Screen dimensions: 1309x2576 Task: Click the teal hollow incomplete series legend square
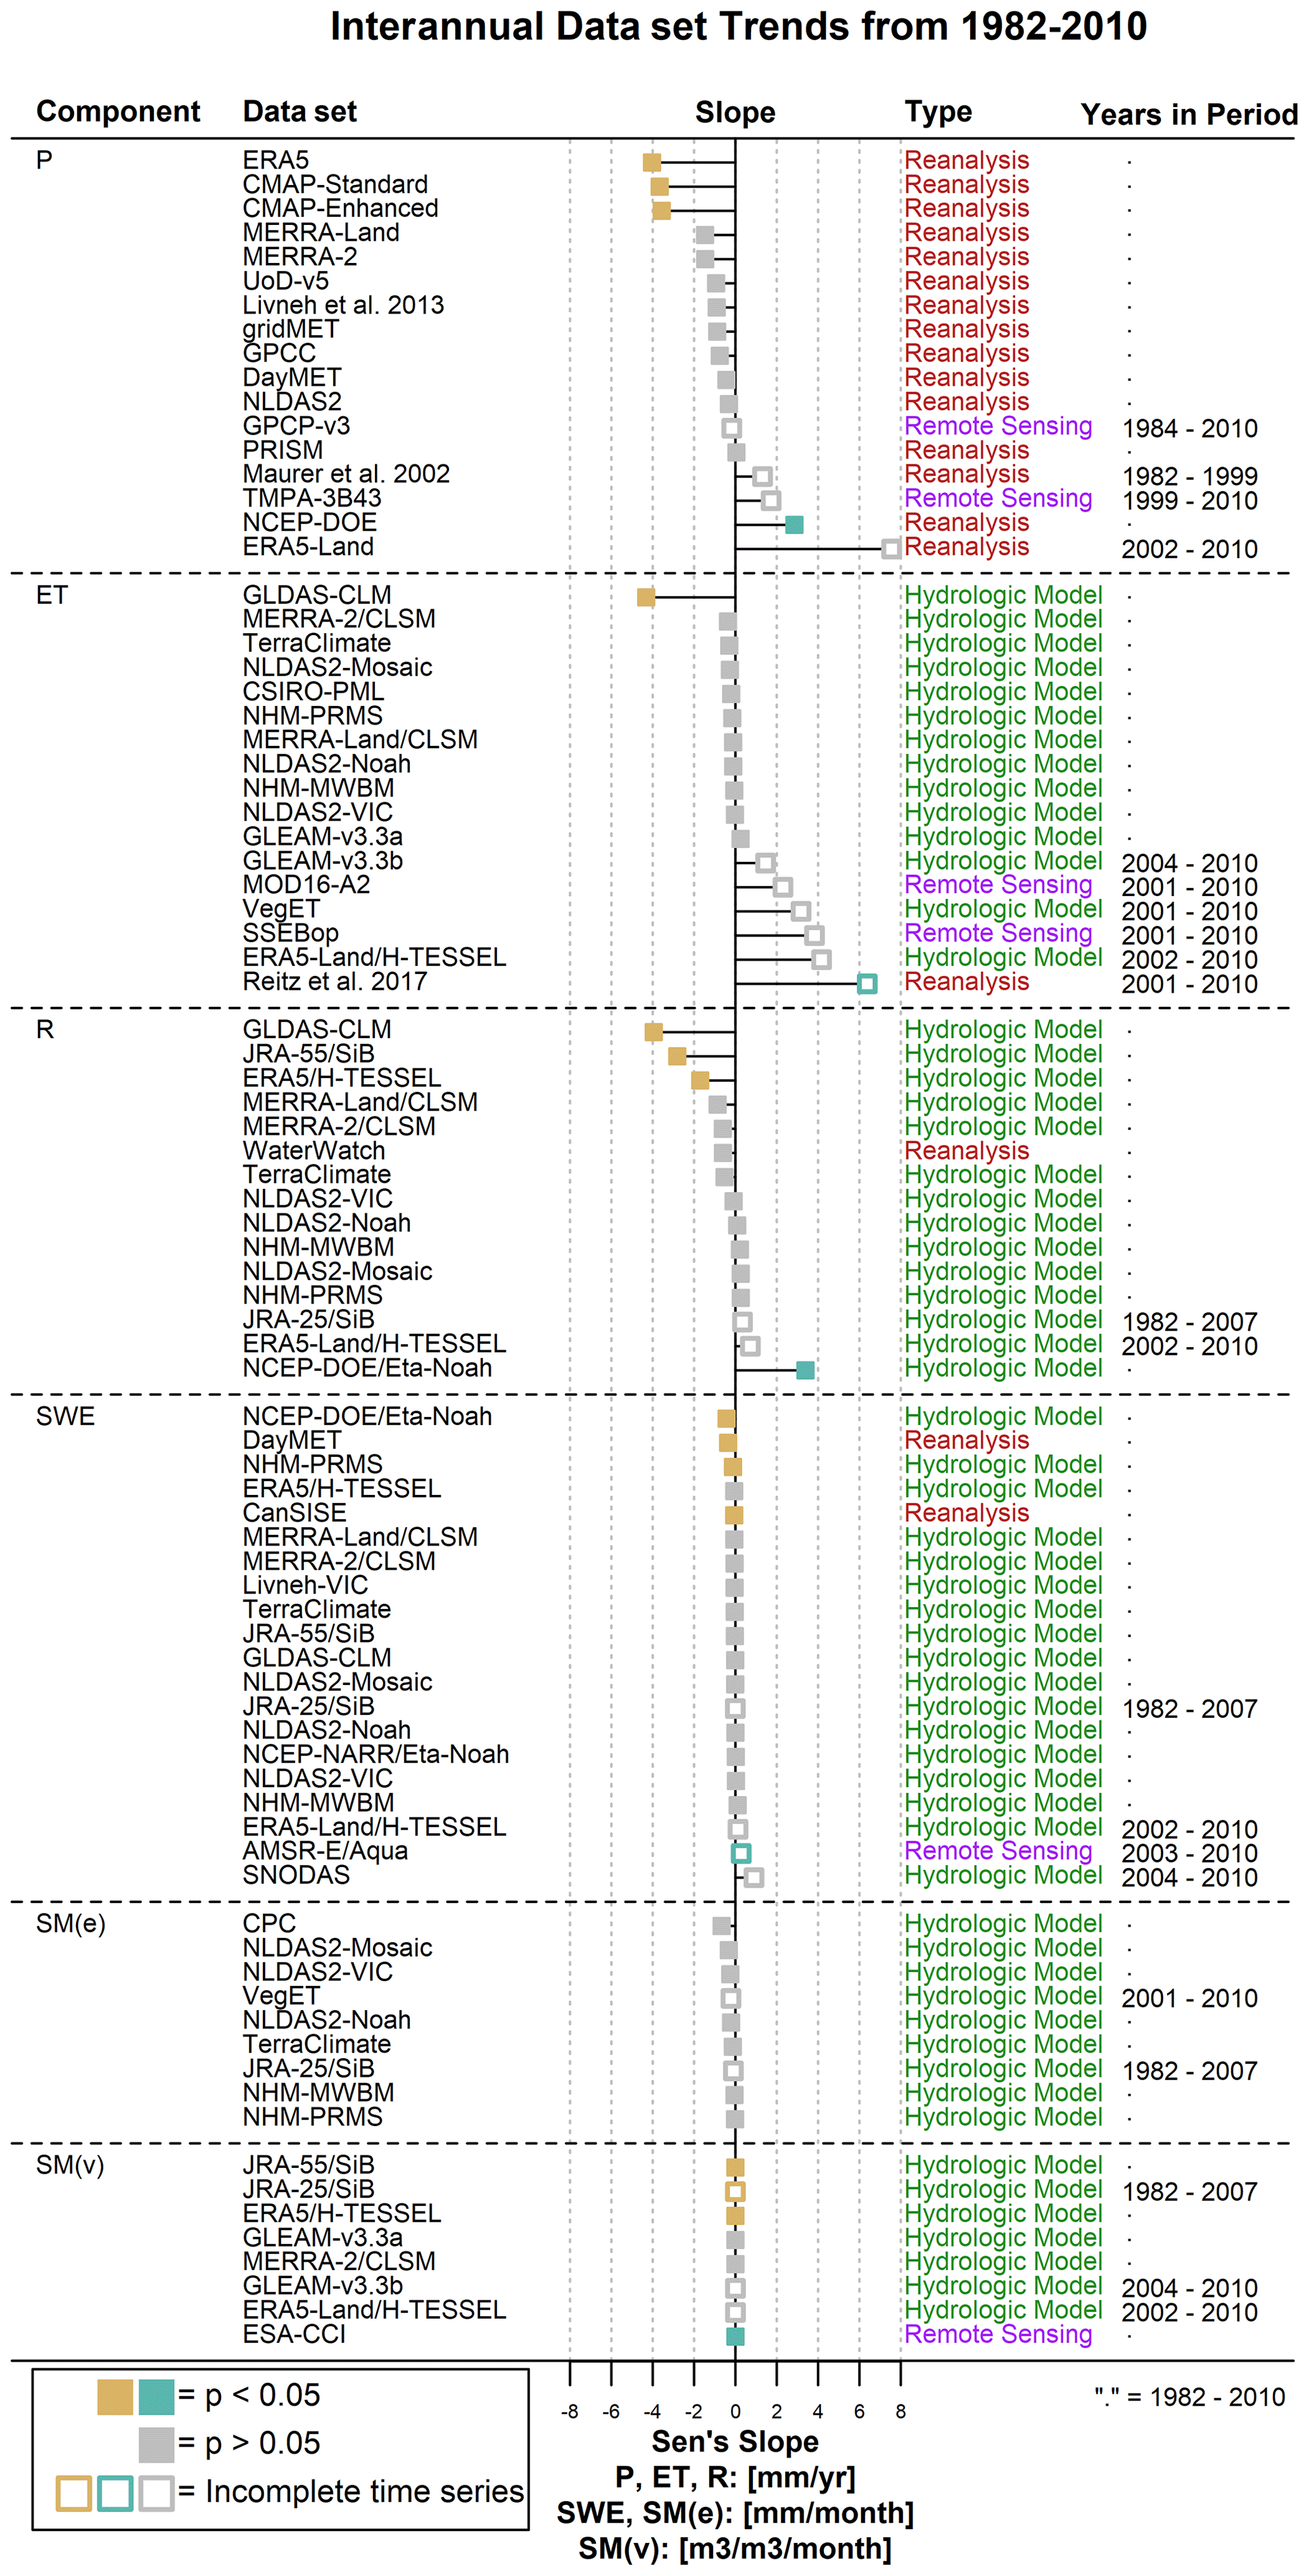coord(115,2493)
